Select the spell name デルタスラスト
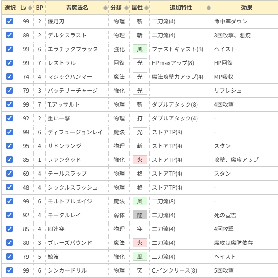This screenshot has height=278, width=278. coord(67,35)
